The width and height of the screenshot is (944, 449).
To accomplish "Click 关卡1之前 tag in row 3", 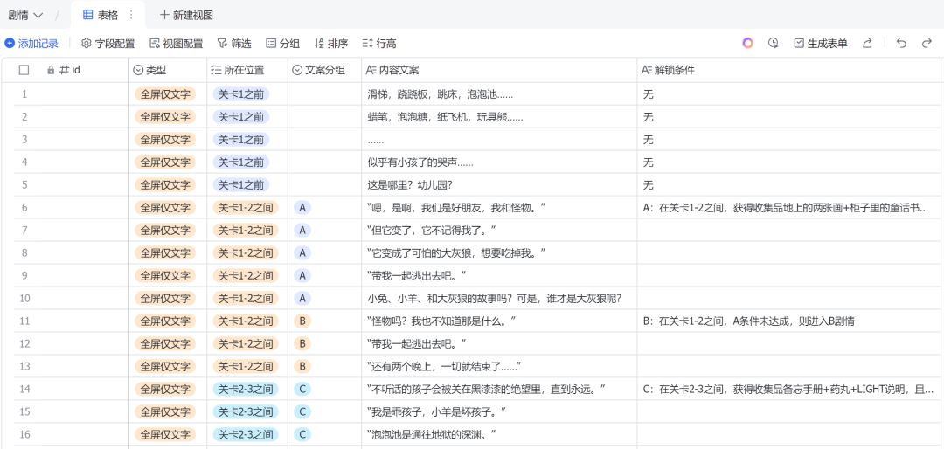I will pos(241,140).
